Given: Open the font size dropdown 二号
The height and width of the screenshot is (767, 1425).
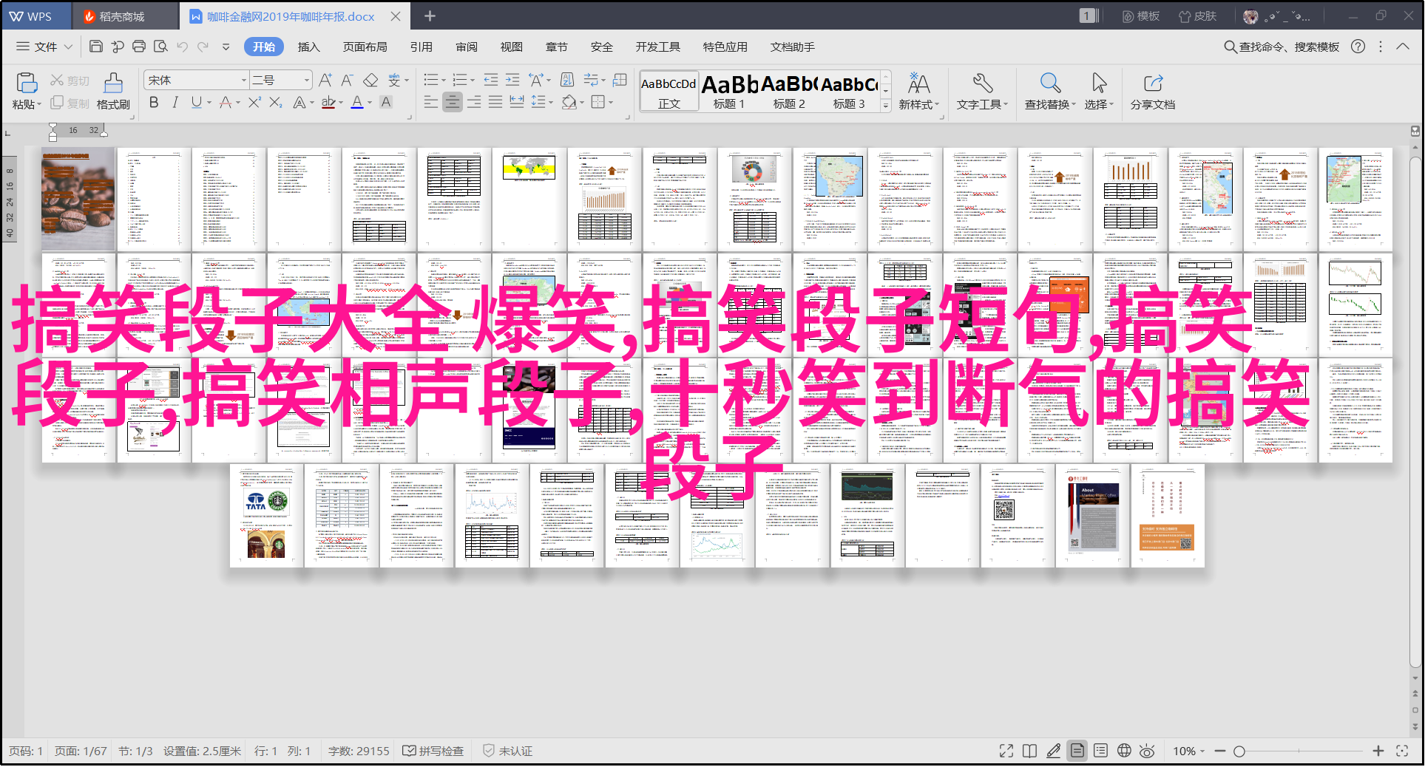Looking at the screenshot, I should point(306,81).
